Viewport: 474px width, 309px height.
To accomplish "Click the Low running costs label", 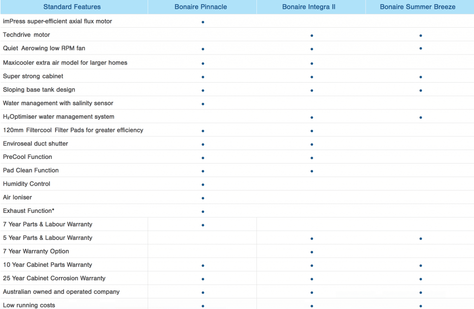I will [x=29, y=305].
